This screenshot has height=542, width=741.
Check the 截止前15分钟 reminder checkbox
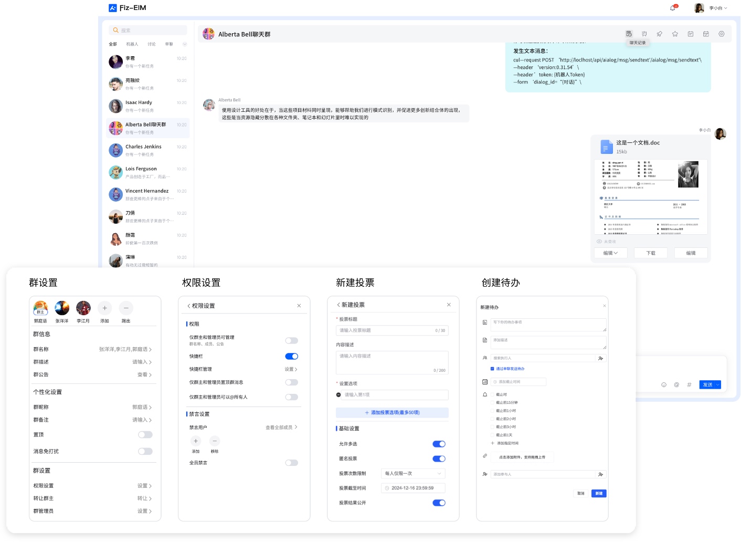pyautogui.click(x=492, y=403)
